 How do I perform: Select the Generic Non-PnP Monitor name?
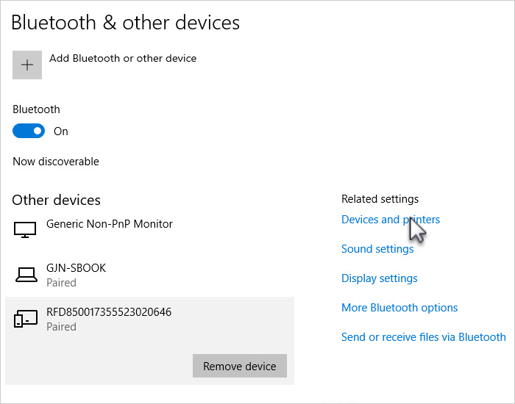[110, 224]
